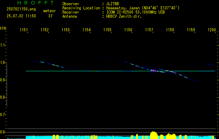This screenshot has height=139, width=219.
Task: Click the HROFFT title text
Action: [x=36, y=3]
